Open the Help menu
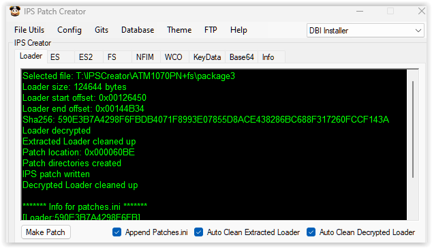The width and height of the screenshot is (432, 248). (238, 30)
